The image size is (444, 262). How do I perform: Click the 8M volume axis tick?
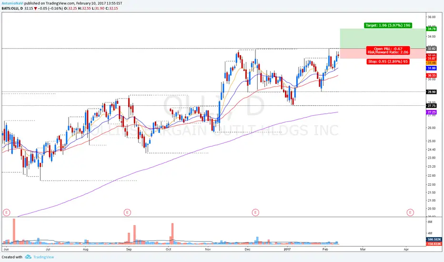tap(430, 222)
